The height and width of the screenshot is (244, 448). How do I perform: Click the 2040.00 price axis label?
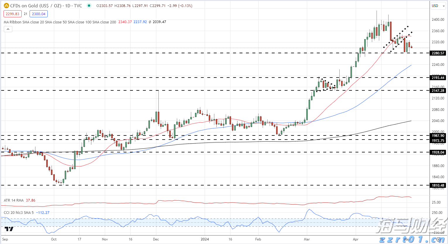pos(438,121)
